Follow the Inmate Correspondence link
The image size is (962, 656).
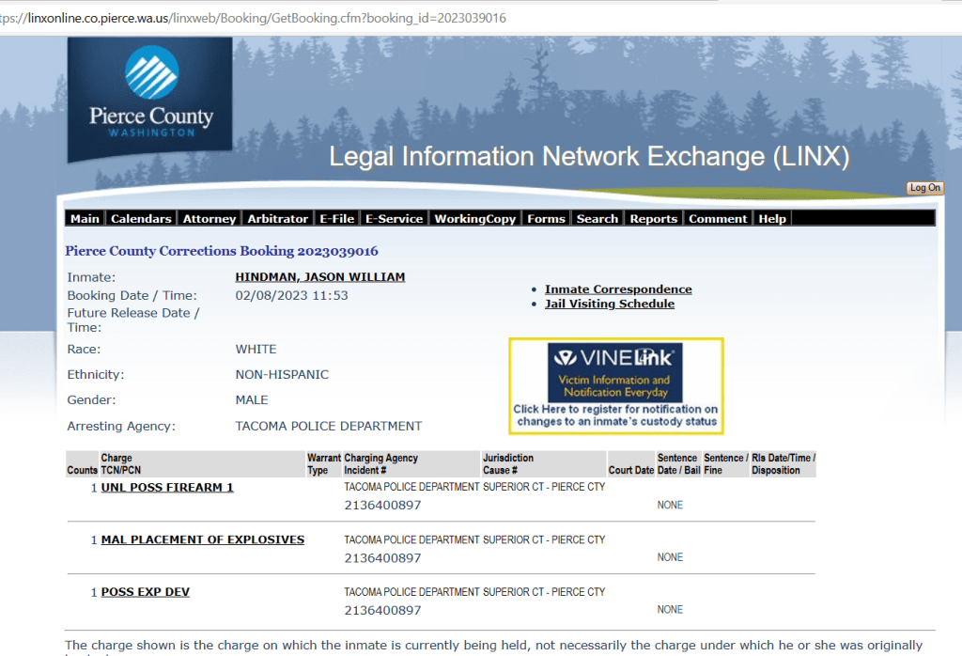(617, 289)
